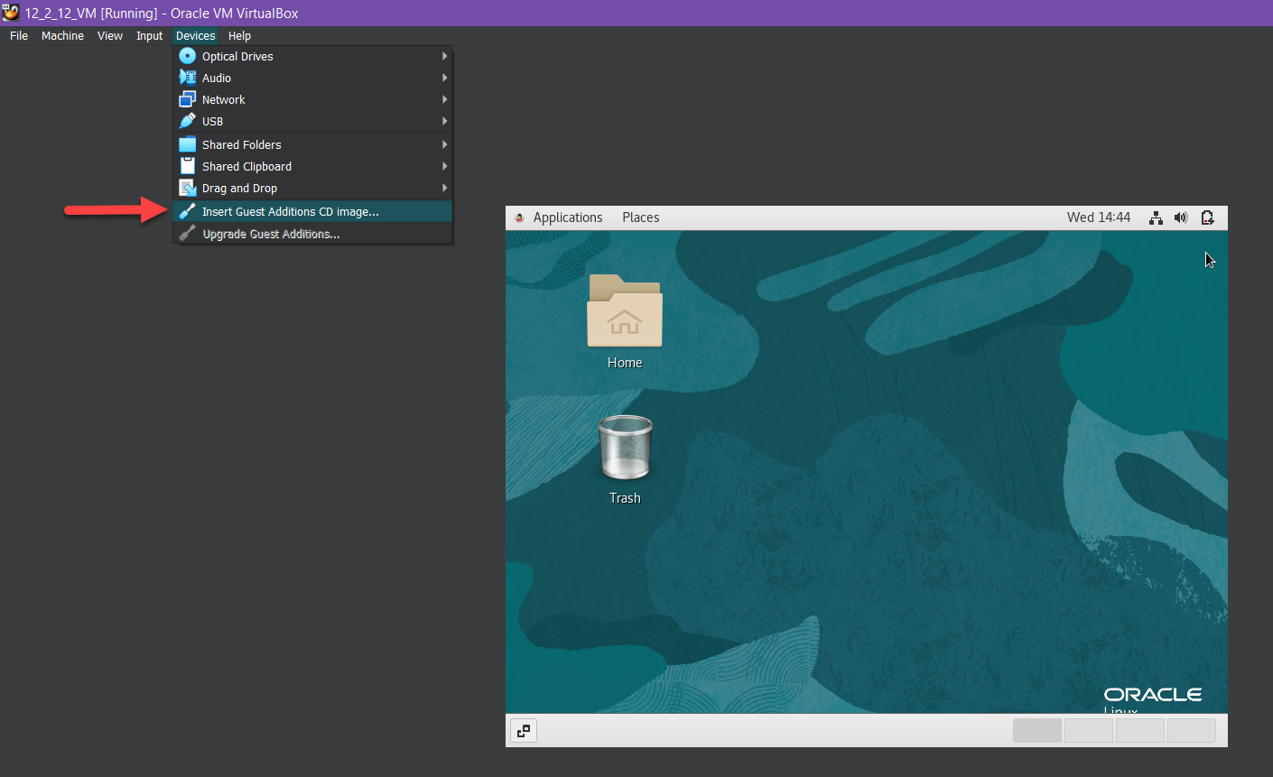Open the Help menu
Image resolution: width=1273 pixels, height=777 pixels.
point(239,36)
